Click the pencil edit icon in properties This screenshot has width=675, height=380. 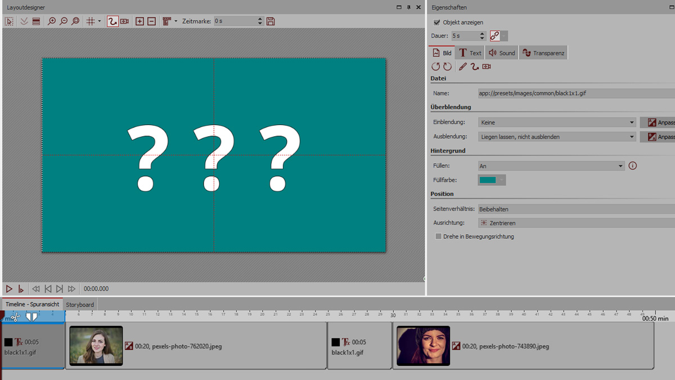click(x=462, y=66)
